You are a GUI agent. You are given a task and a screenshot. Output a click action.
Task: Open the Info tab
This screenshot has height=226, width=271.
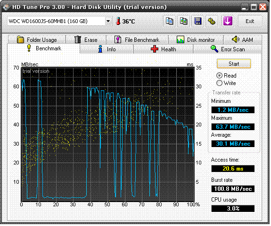[107, 49]
